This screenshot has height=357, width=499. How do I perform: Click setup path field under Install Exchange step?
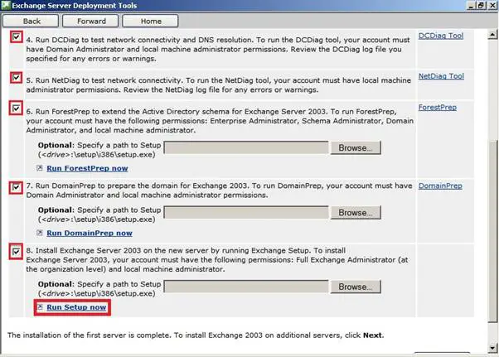(x=246, y=287)
